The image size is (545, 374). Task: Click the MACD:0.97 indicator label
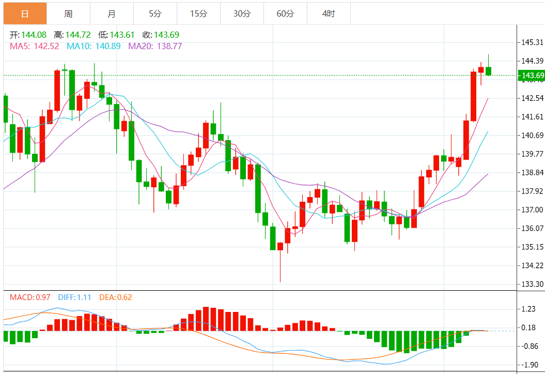pyautogui.click(x=30, y=297)
